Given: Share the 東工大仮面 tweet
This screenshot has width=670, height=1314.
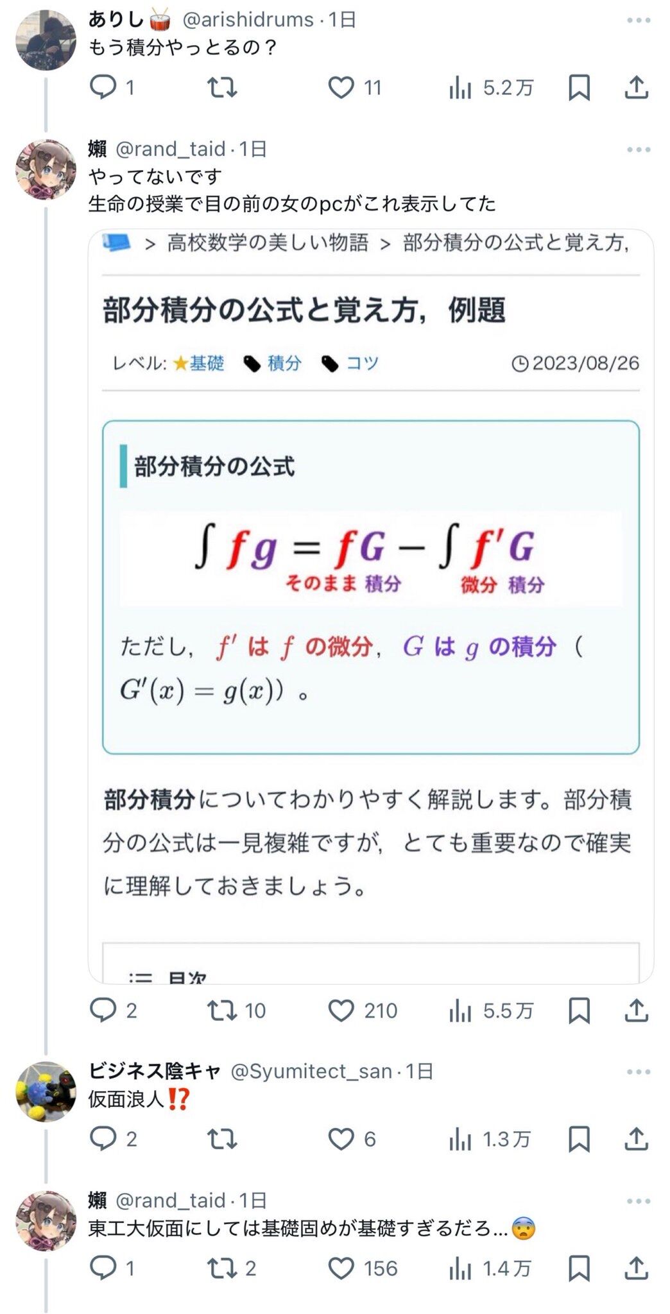Looking at the screenshot, I should (x=636, y=1268).
